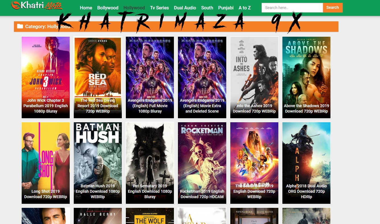Open the Tv Series section
The image size is (380, 224).
click(159, 8)
